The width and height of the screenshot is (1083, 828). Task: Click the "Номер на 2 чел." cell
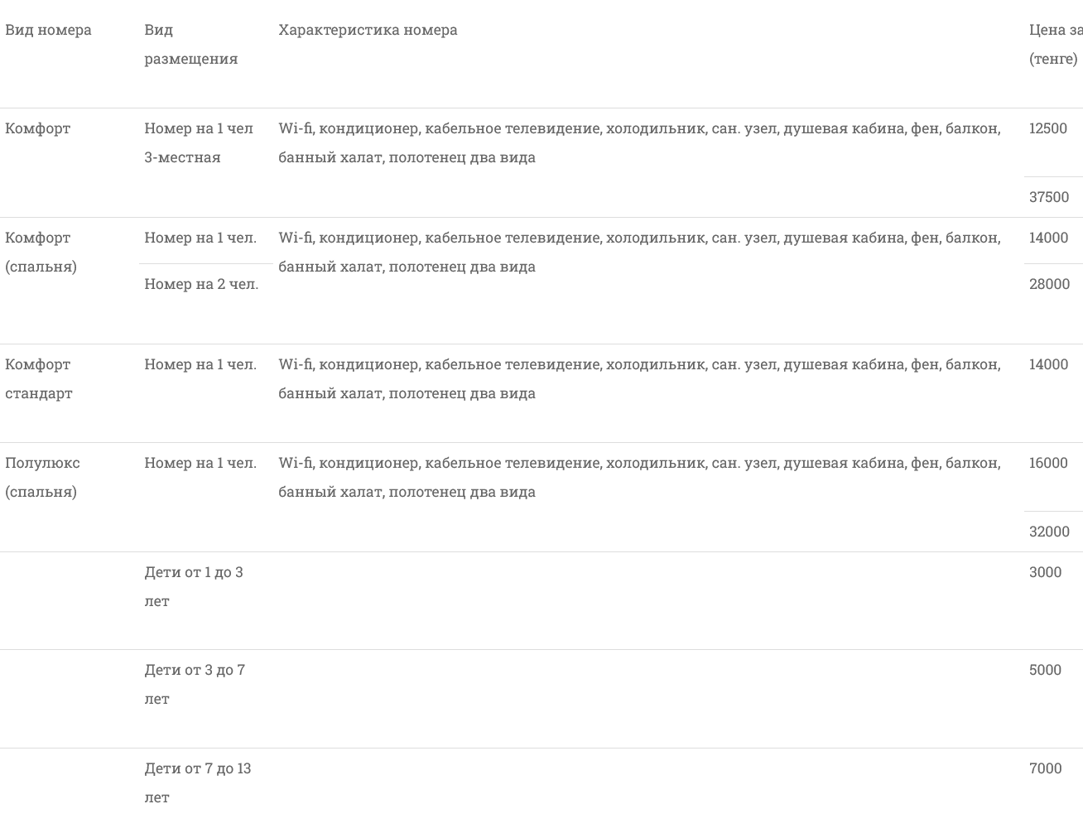201,284
